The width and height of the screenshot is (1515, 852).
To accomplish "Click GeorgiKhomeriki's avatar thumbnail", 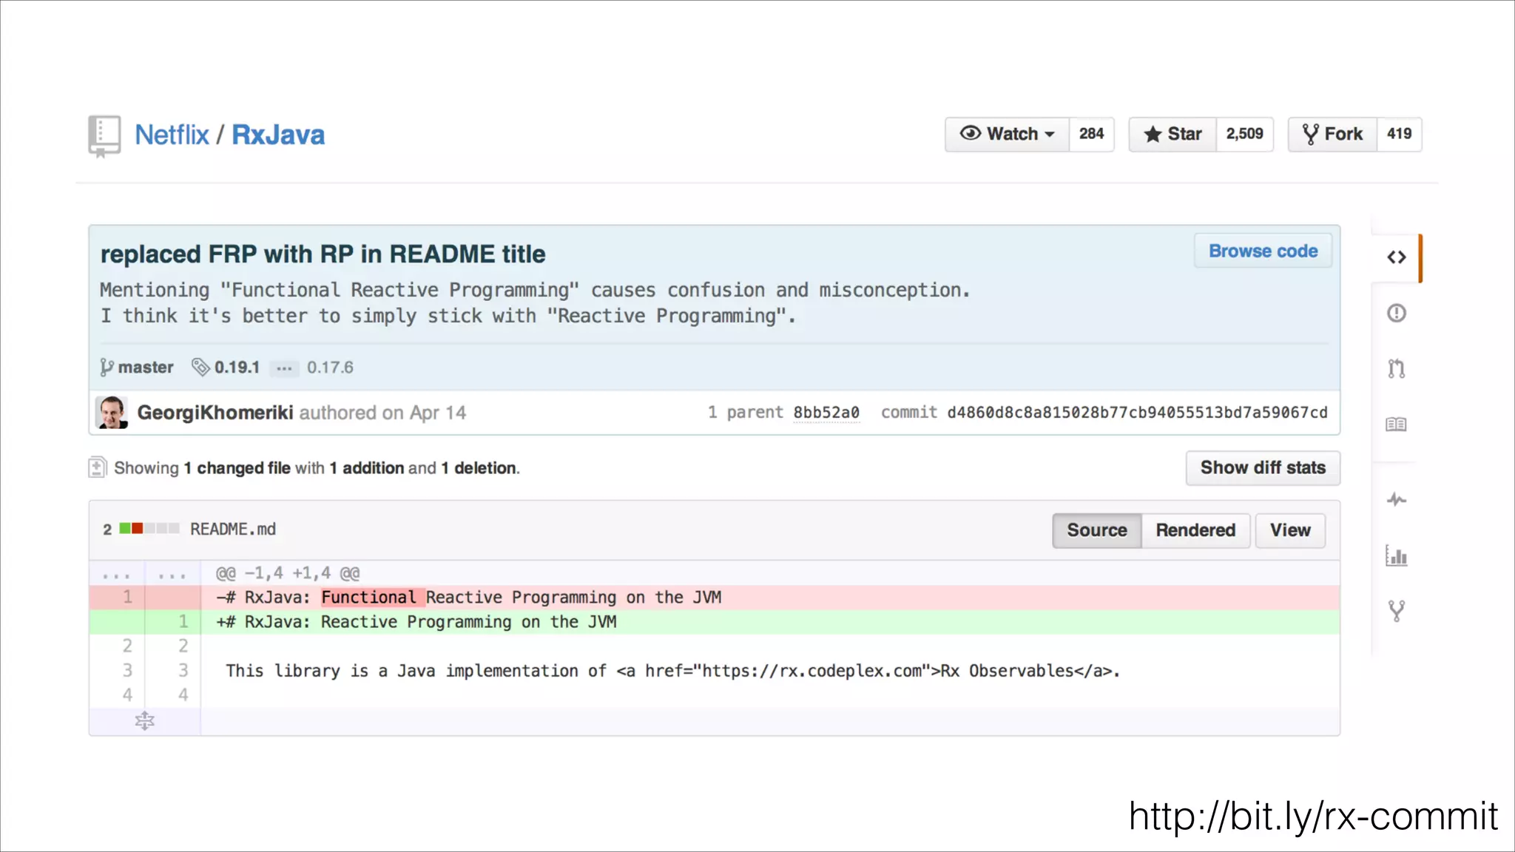I will click(112, 413).
